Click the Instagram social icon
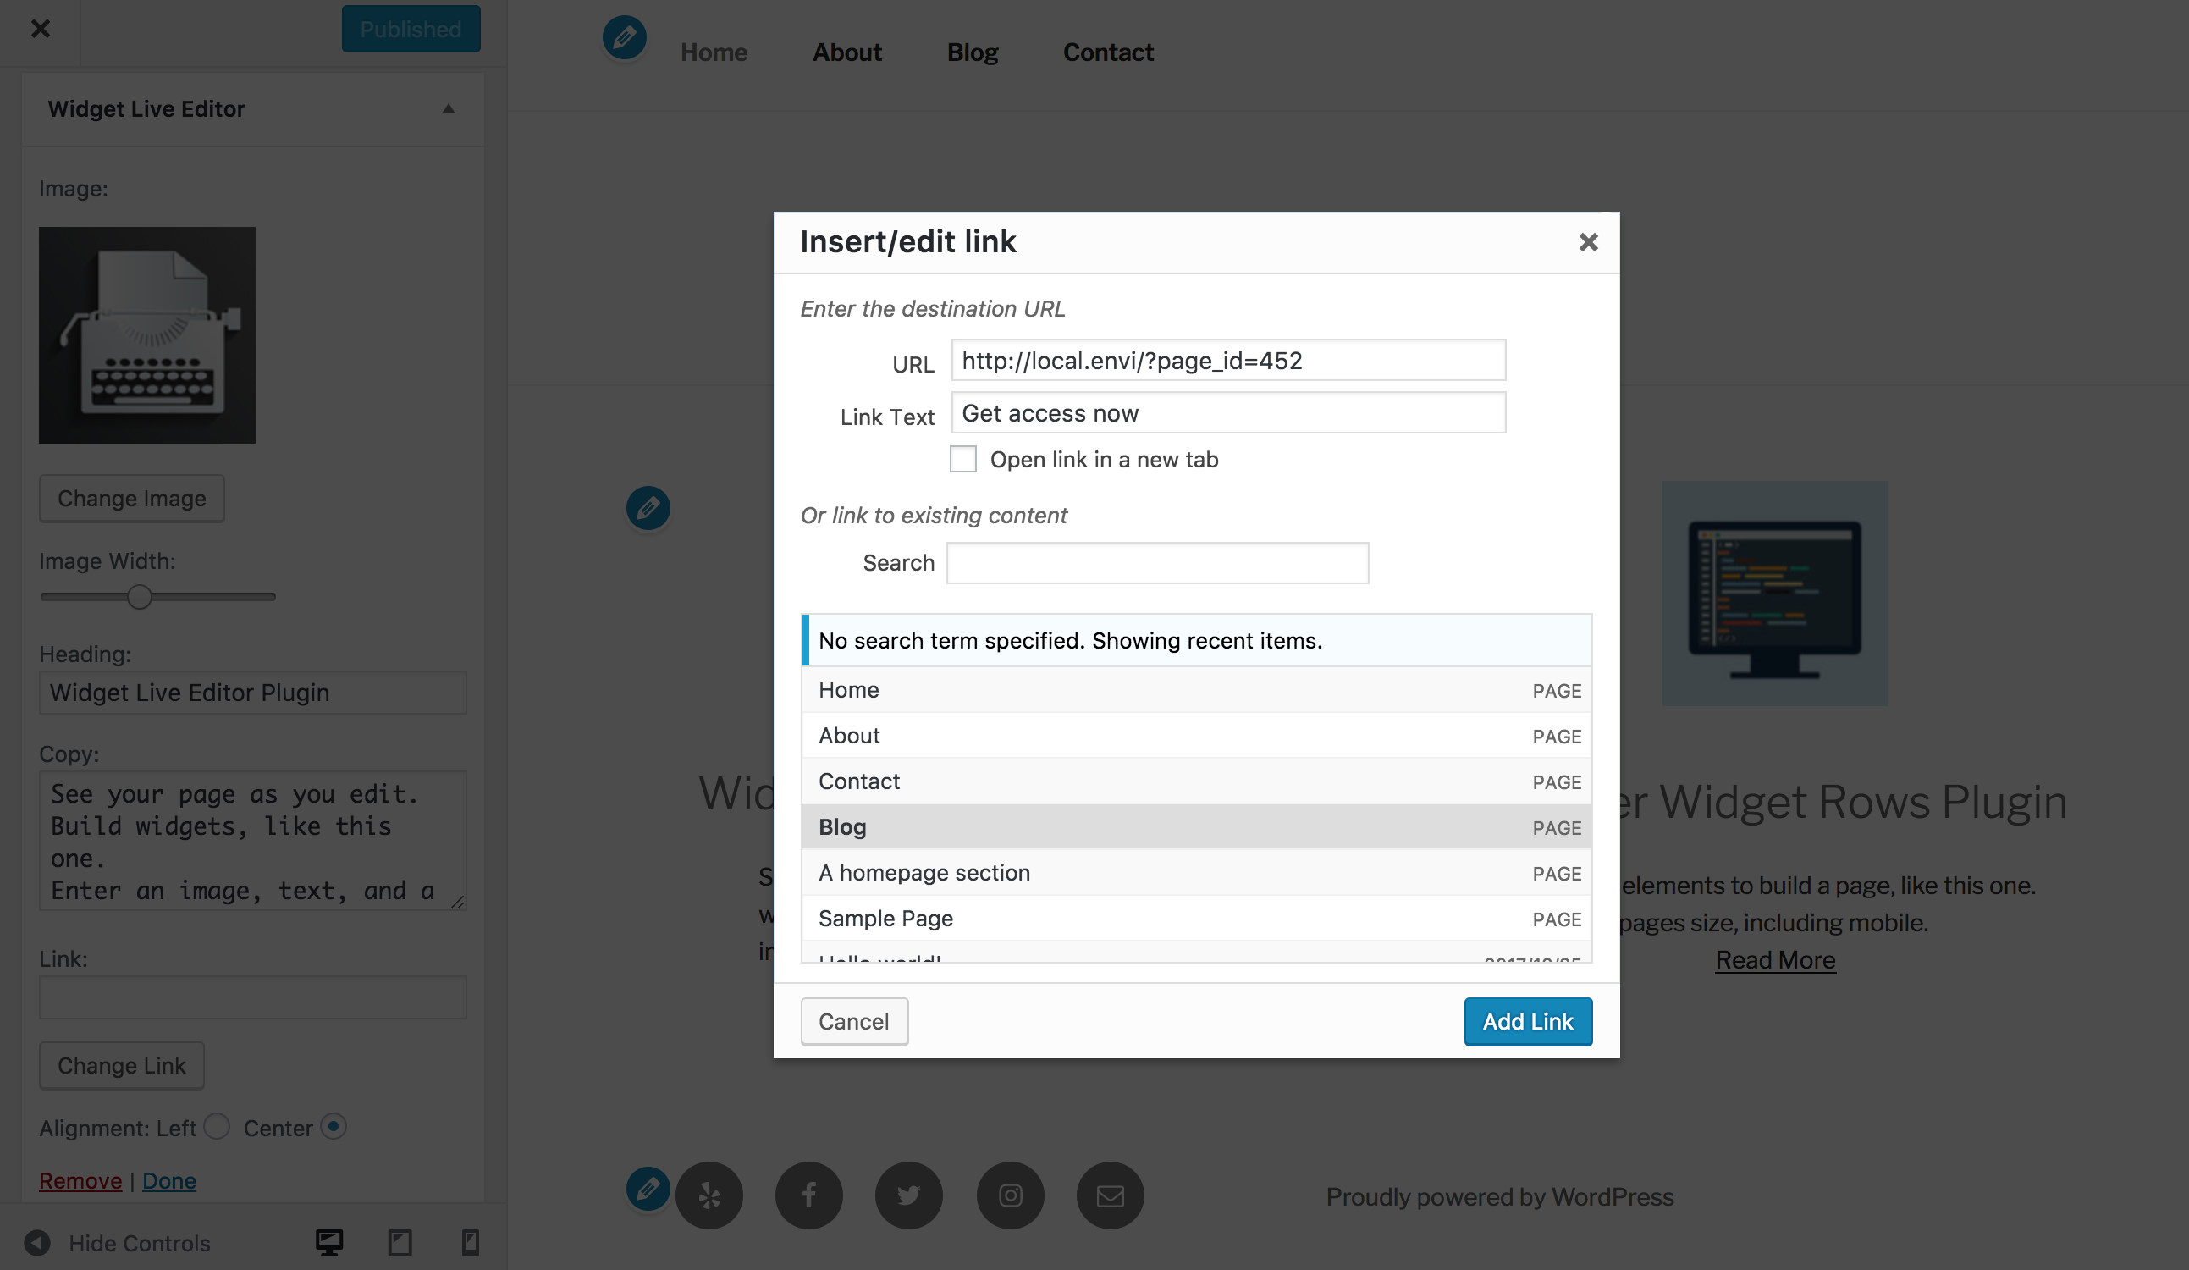 coord(1010,1195)
